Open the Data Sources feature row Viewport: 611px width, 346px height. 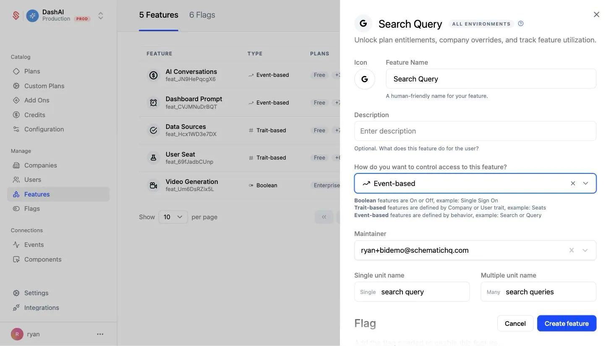(x=239, y=130)
